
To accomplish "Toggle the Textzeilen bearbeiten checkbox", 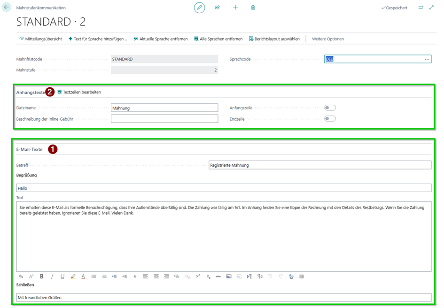I will click(60, 92).
